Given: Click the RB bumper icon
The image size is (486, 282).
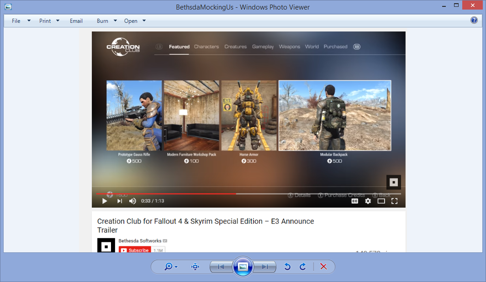Looking at the screenshot, I should pyautogui.click(x=357, y=47).
